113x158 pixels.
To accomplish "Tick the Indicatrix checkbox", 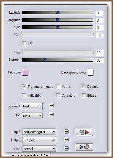I will tap(24, 96).
